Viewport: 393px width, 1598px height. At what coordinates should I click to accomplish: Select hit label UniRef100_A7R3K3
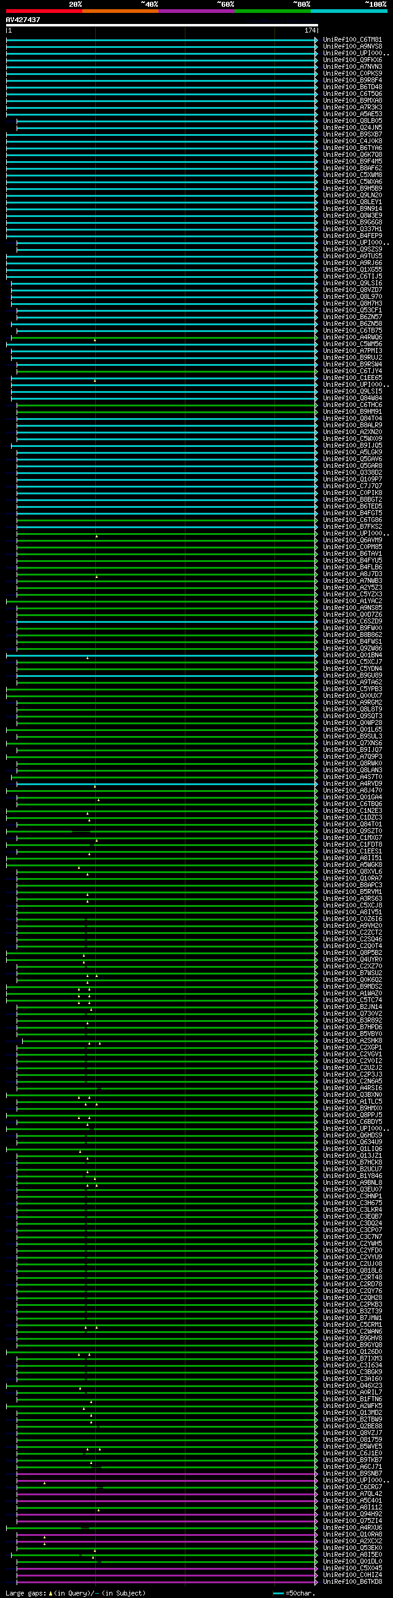[352, 108]
